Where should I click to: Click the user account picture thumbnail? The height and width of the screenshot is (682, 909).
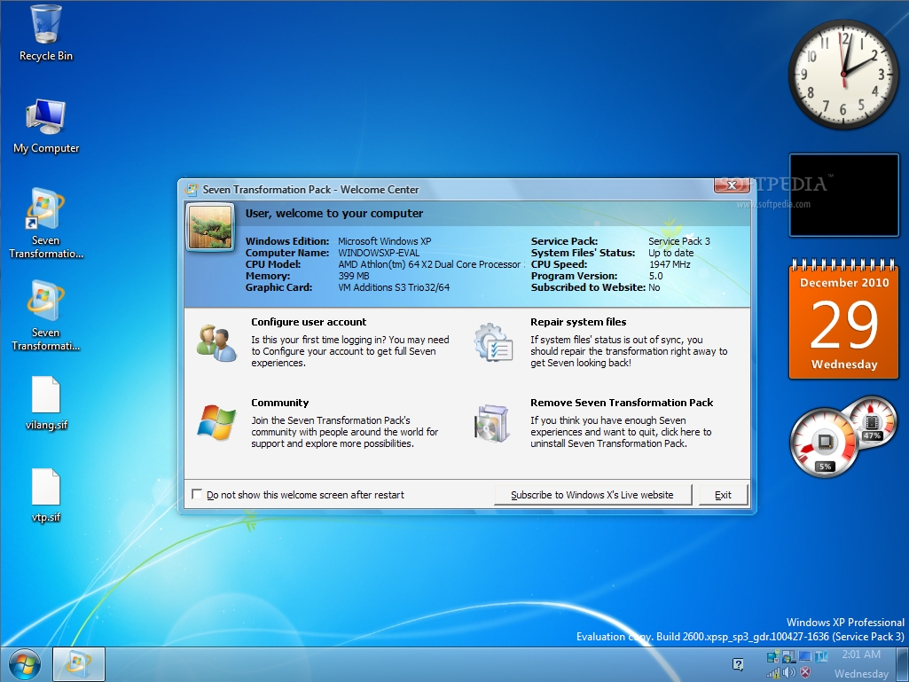click(210, 227)
